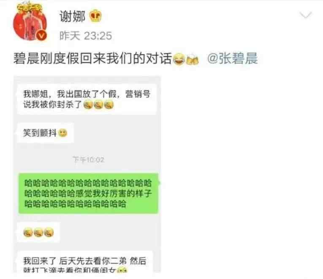323x279 pixels.
Task: Click the 昨天 23:25 timestamp
Action: coord(85,36)
